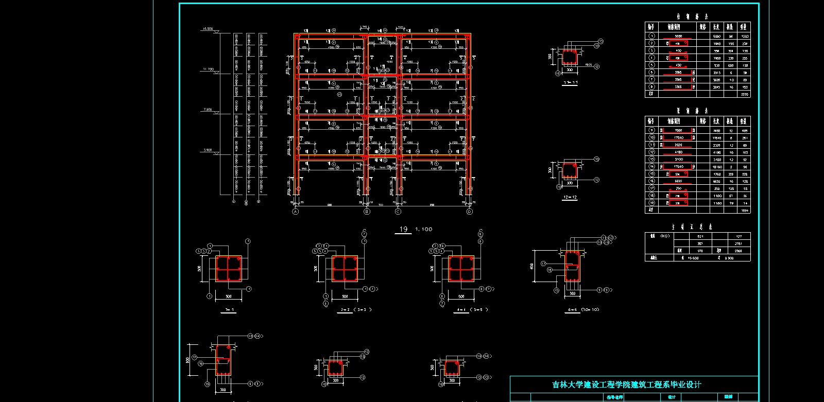
Task: Select the 12-12 beam section drawing
Action: point(570,171)
